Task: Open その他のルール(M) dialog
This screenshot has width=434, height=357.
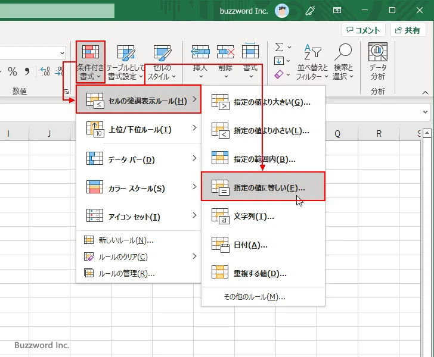Action: click(263, 297)
